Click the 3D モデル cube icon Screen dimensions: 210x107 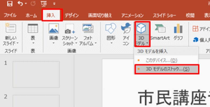pos(141,28)
